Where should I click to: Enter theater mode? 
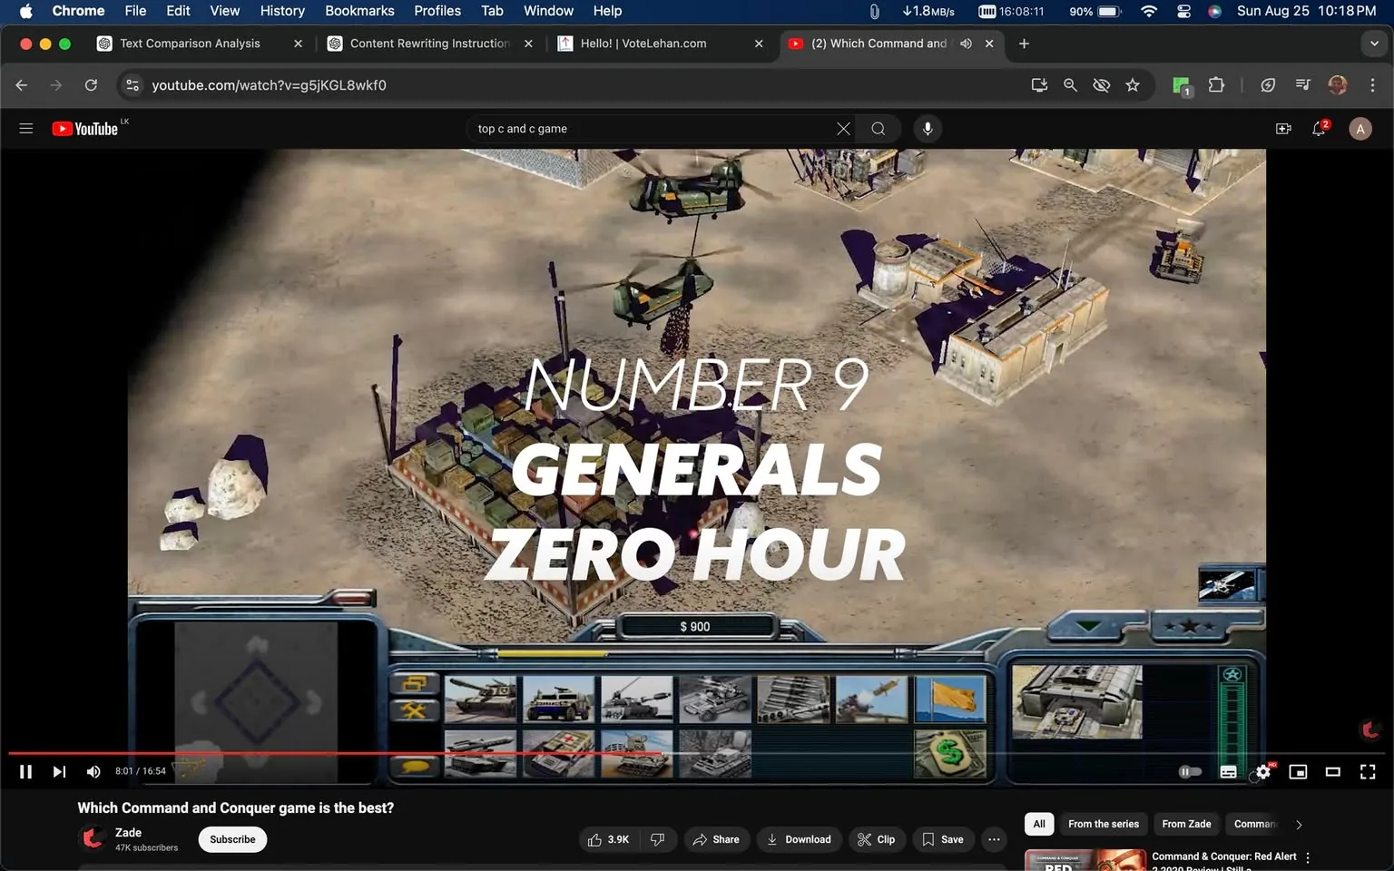click(1332, 771)
